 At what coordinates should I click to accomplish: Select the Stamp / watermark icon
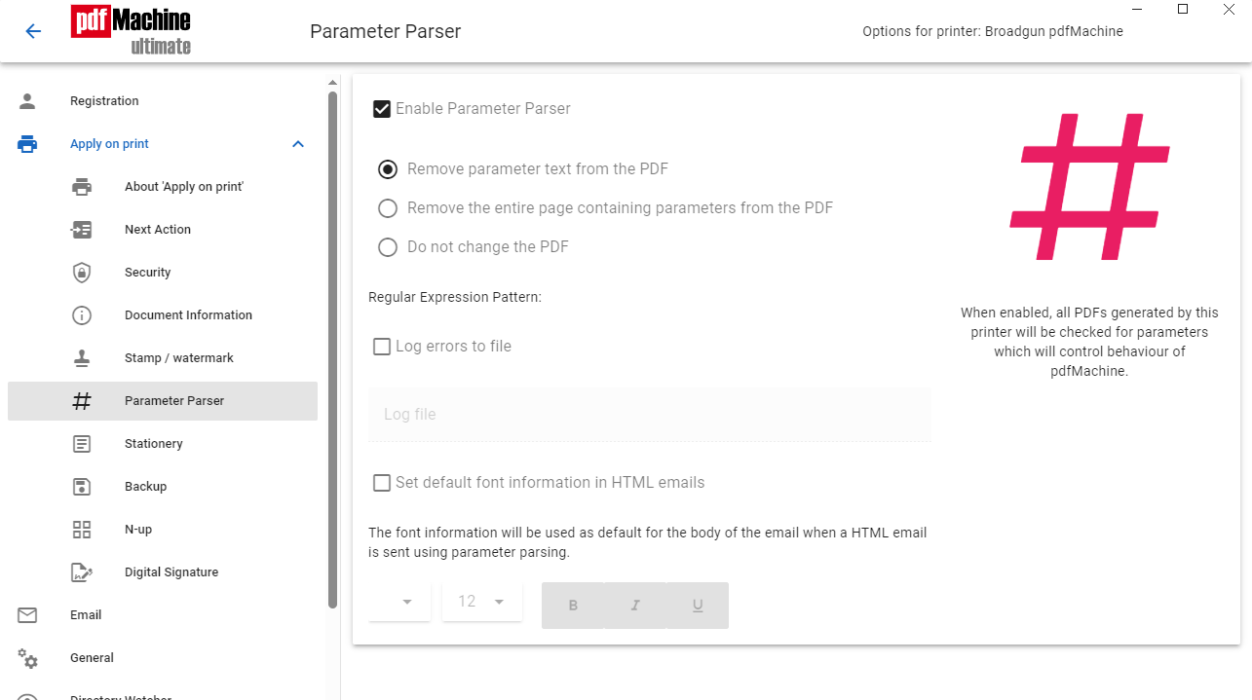[x=82, y=358]
